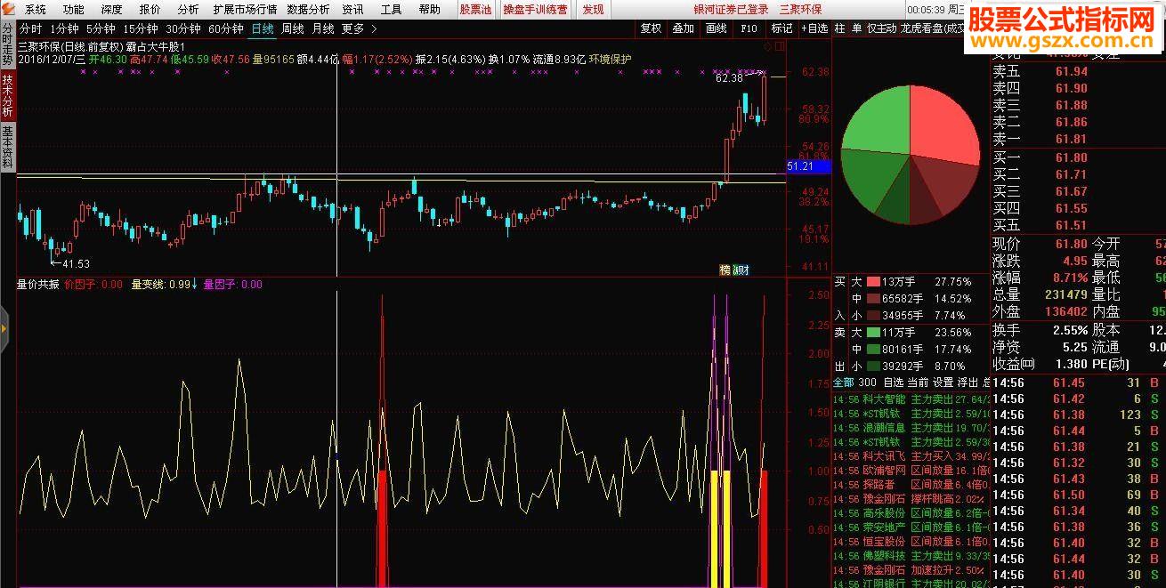Click the yellow arrow handle on the left edge
The width and height of the screenshot is (1166, 588).
(4, 329)
